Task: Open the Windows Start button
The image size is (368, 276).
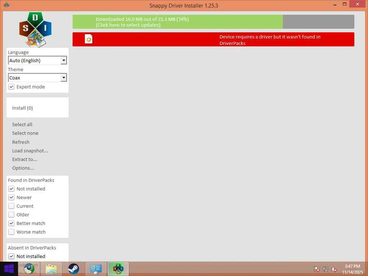Action: point(9,269)
